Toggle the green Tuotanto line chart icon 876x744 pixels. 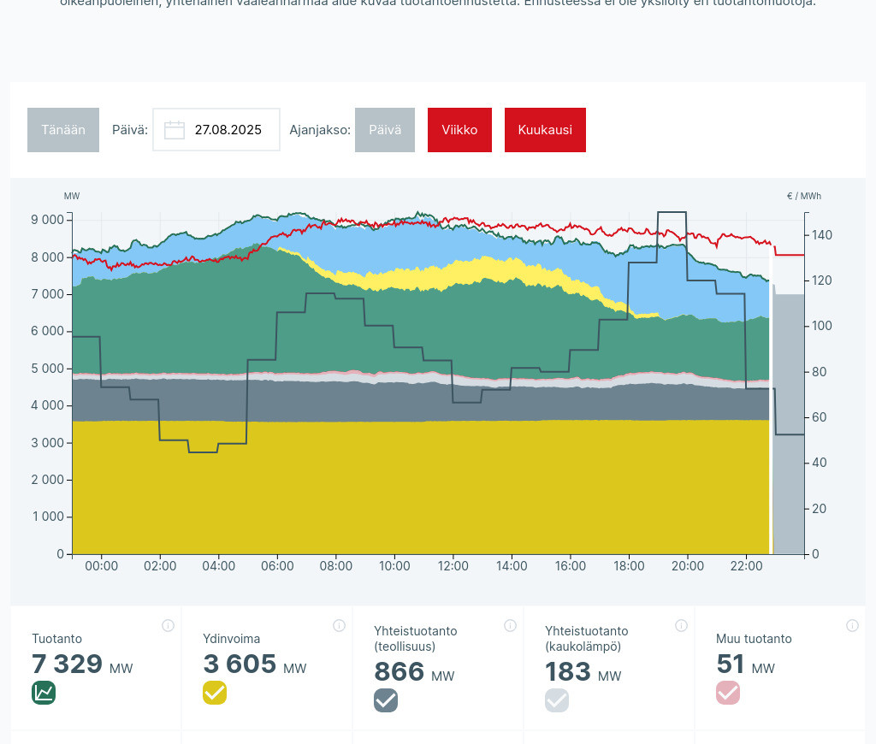[x=44, y=693]
